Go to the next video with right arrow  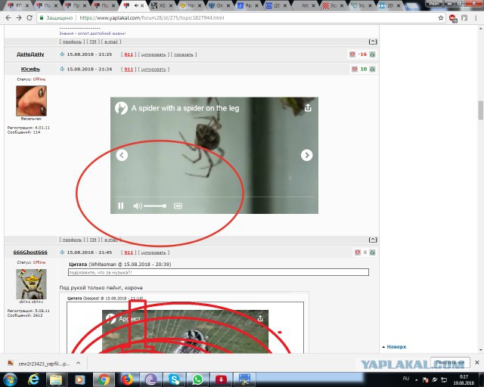306,155
